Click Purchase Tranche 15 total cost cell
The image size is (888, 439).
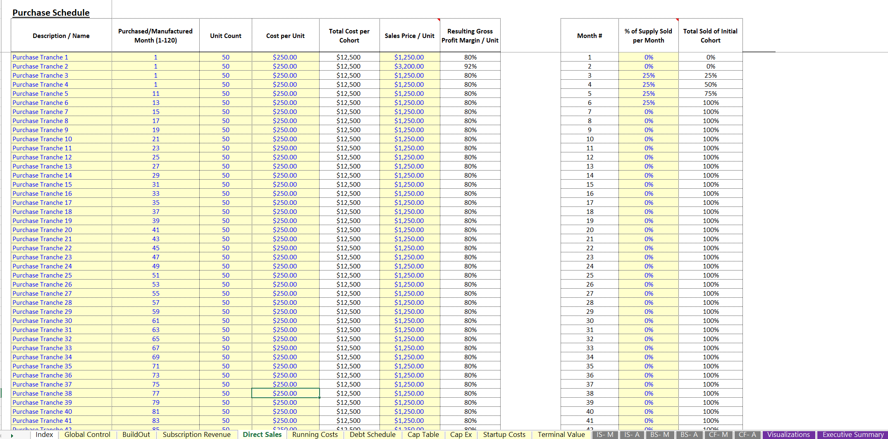pos(349,184)
